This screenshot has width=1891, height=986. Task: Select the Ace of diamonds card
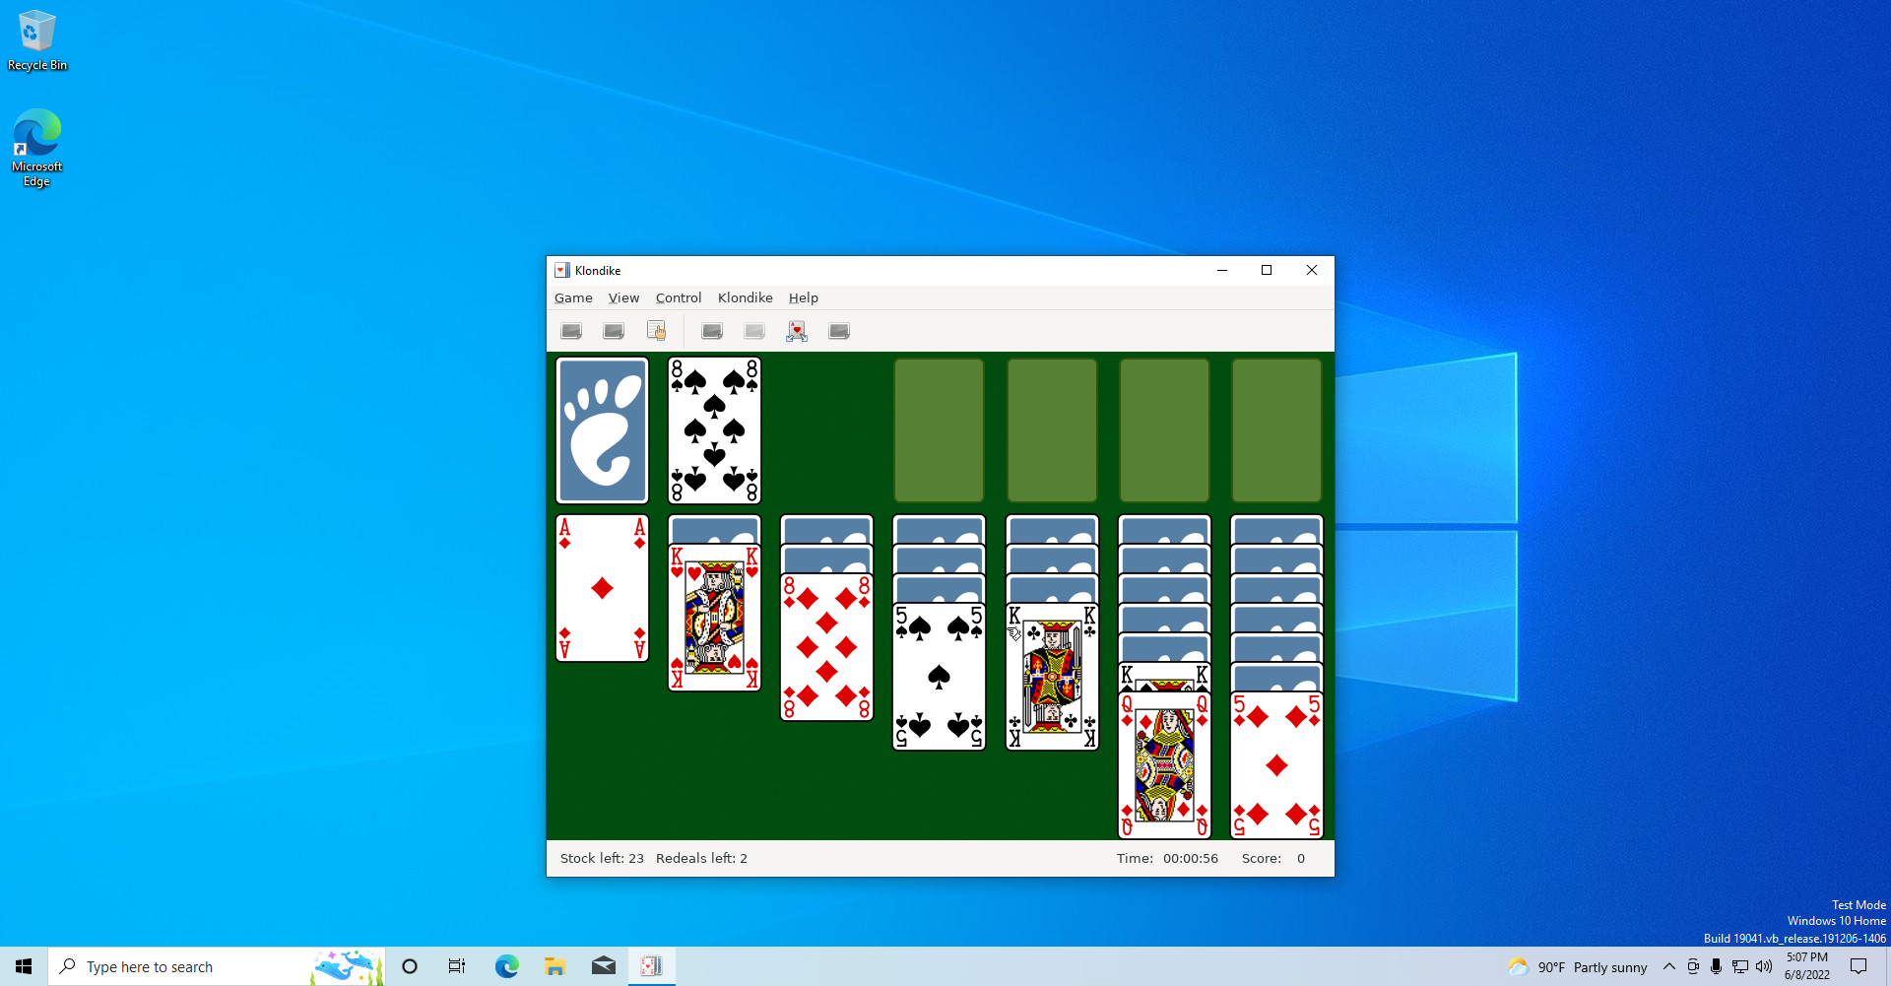coord(602,588)
